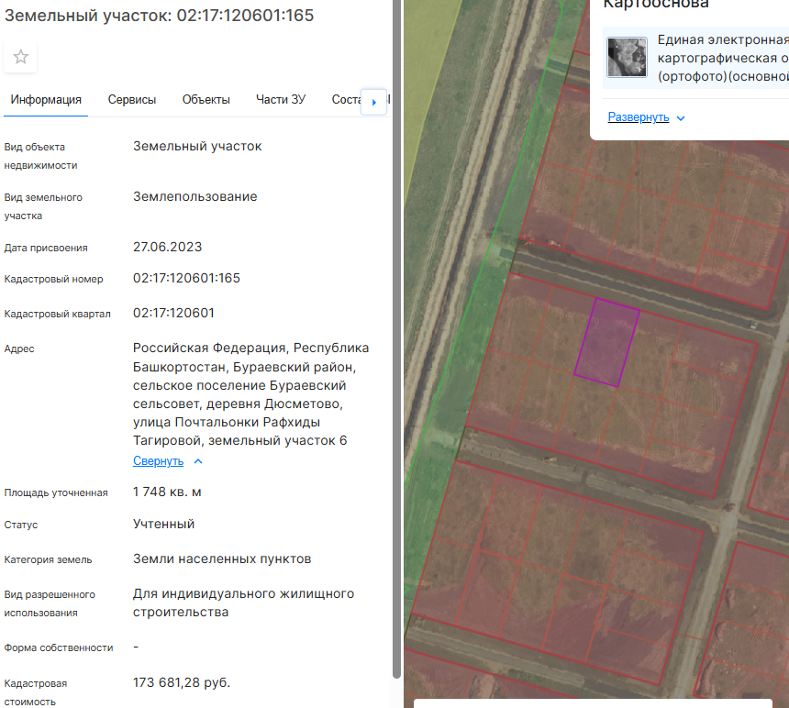The height and width of the screenshot is (708, 789).
Task: Click the cadastral number 02:17:120601:165 value
Action: pyautogui.click(x=186, y=278)
